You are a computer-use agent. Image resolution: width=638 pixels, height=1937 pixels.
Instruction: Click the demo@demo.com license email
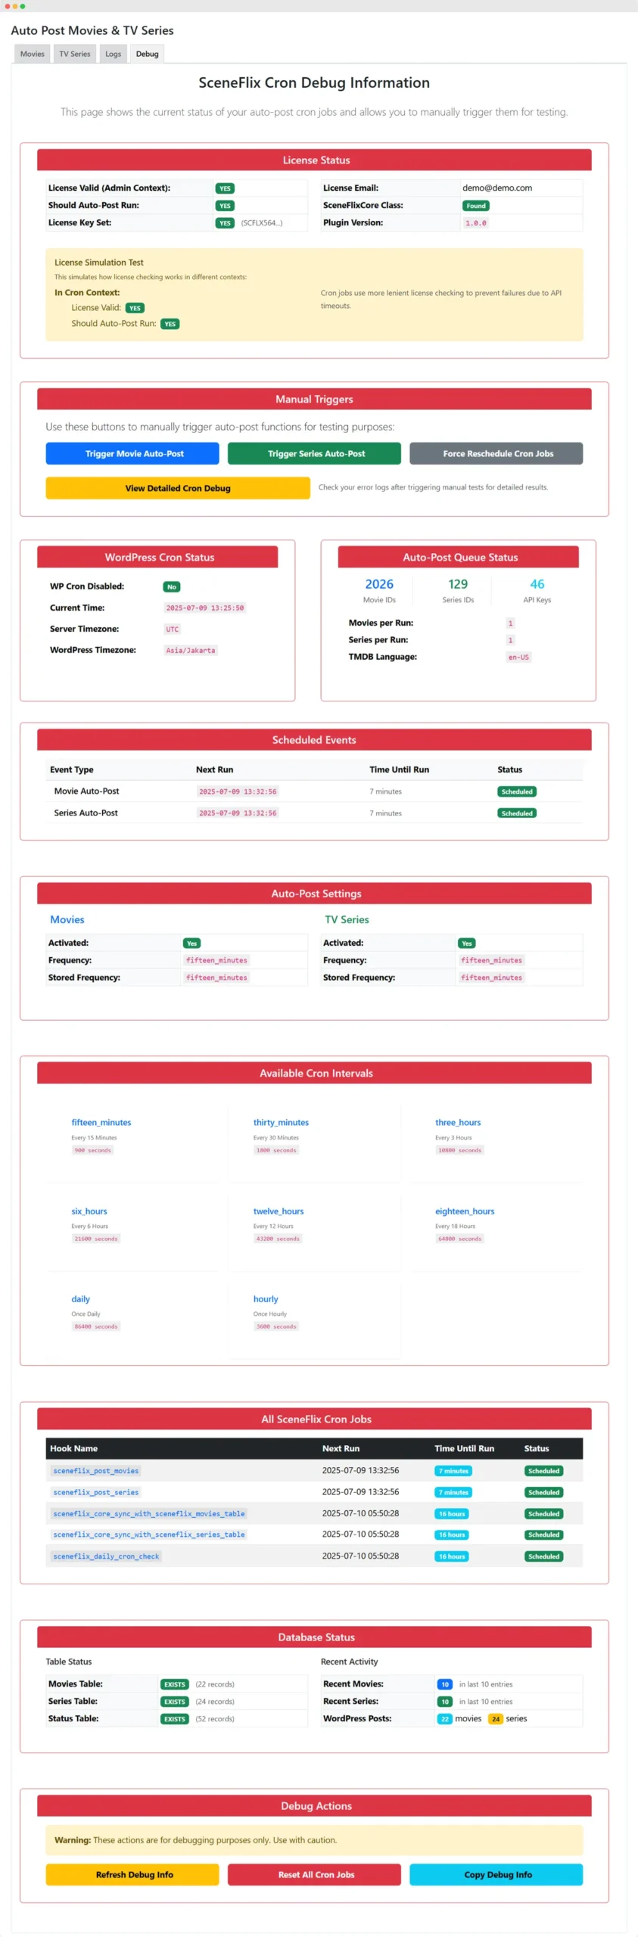497,188
